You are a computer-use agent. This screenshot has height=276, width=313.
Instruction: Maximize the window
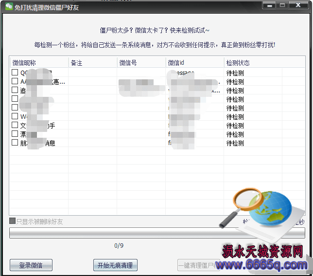[282, 5]
